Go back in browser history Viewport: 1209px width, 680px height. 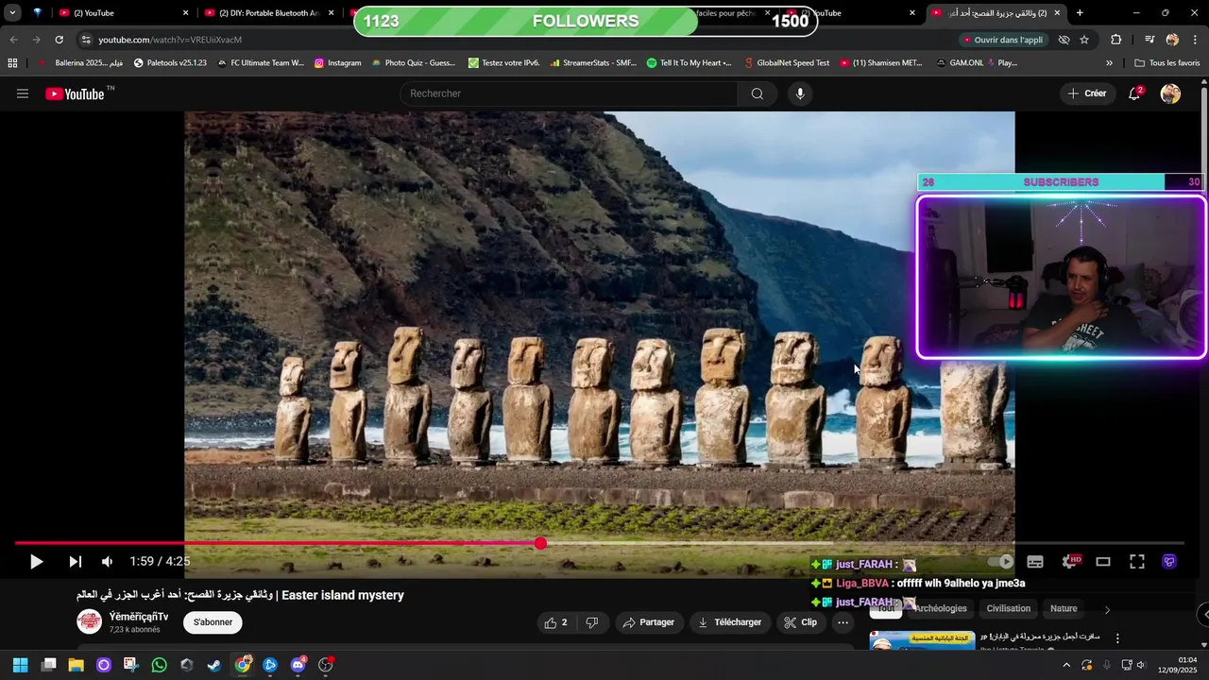[x=13, y=40]
